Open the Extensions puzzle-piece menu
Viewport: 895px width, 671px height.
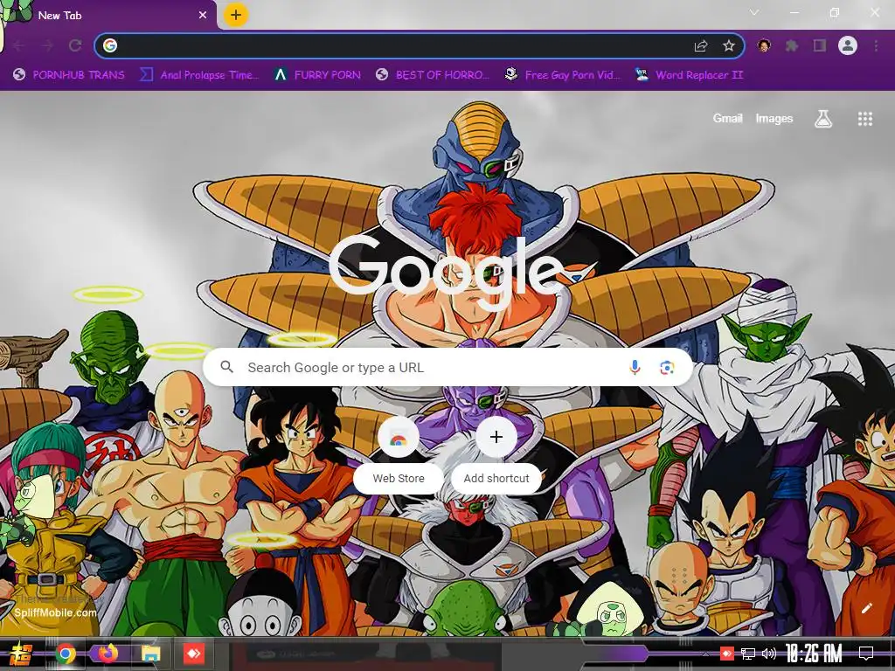[x=792, y=45]
